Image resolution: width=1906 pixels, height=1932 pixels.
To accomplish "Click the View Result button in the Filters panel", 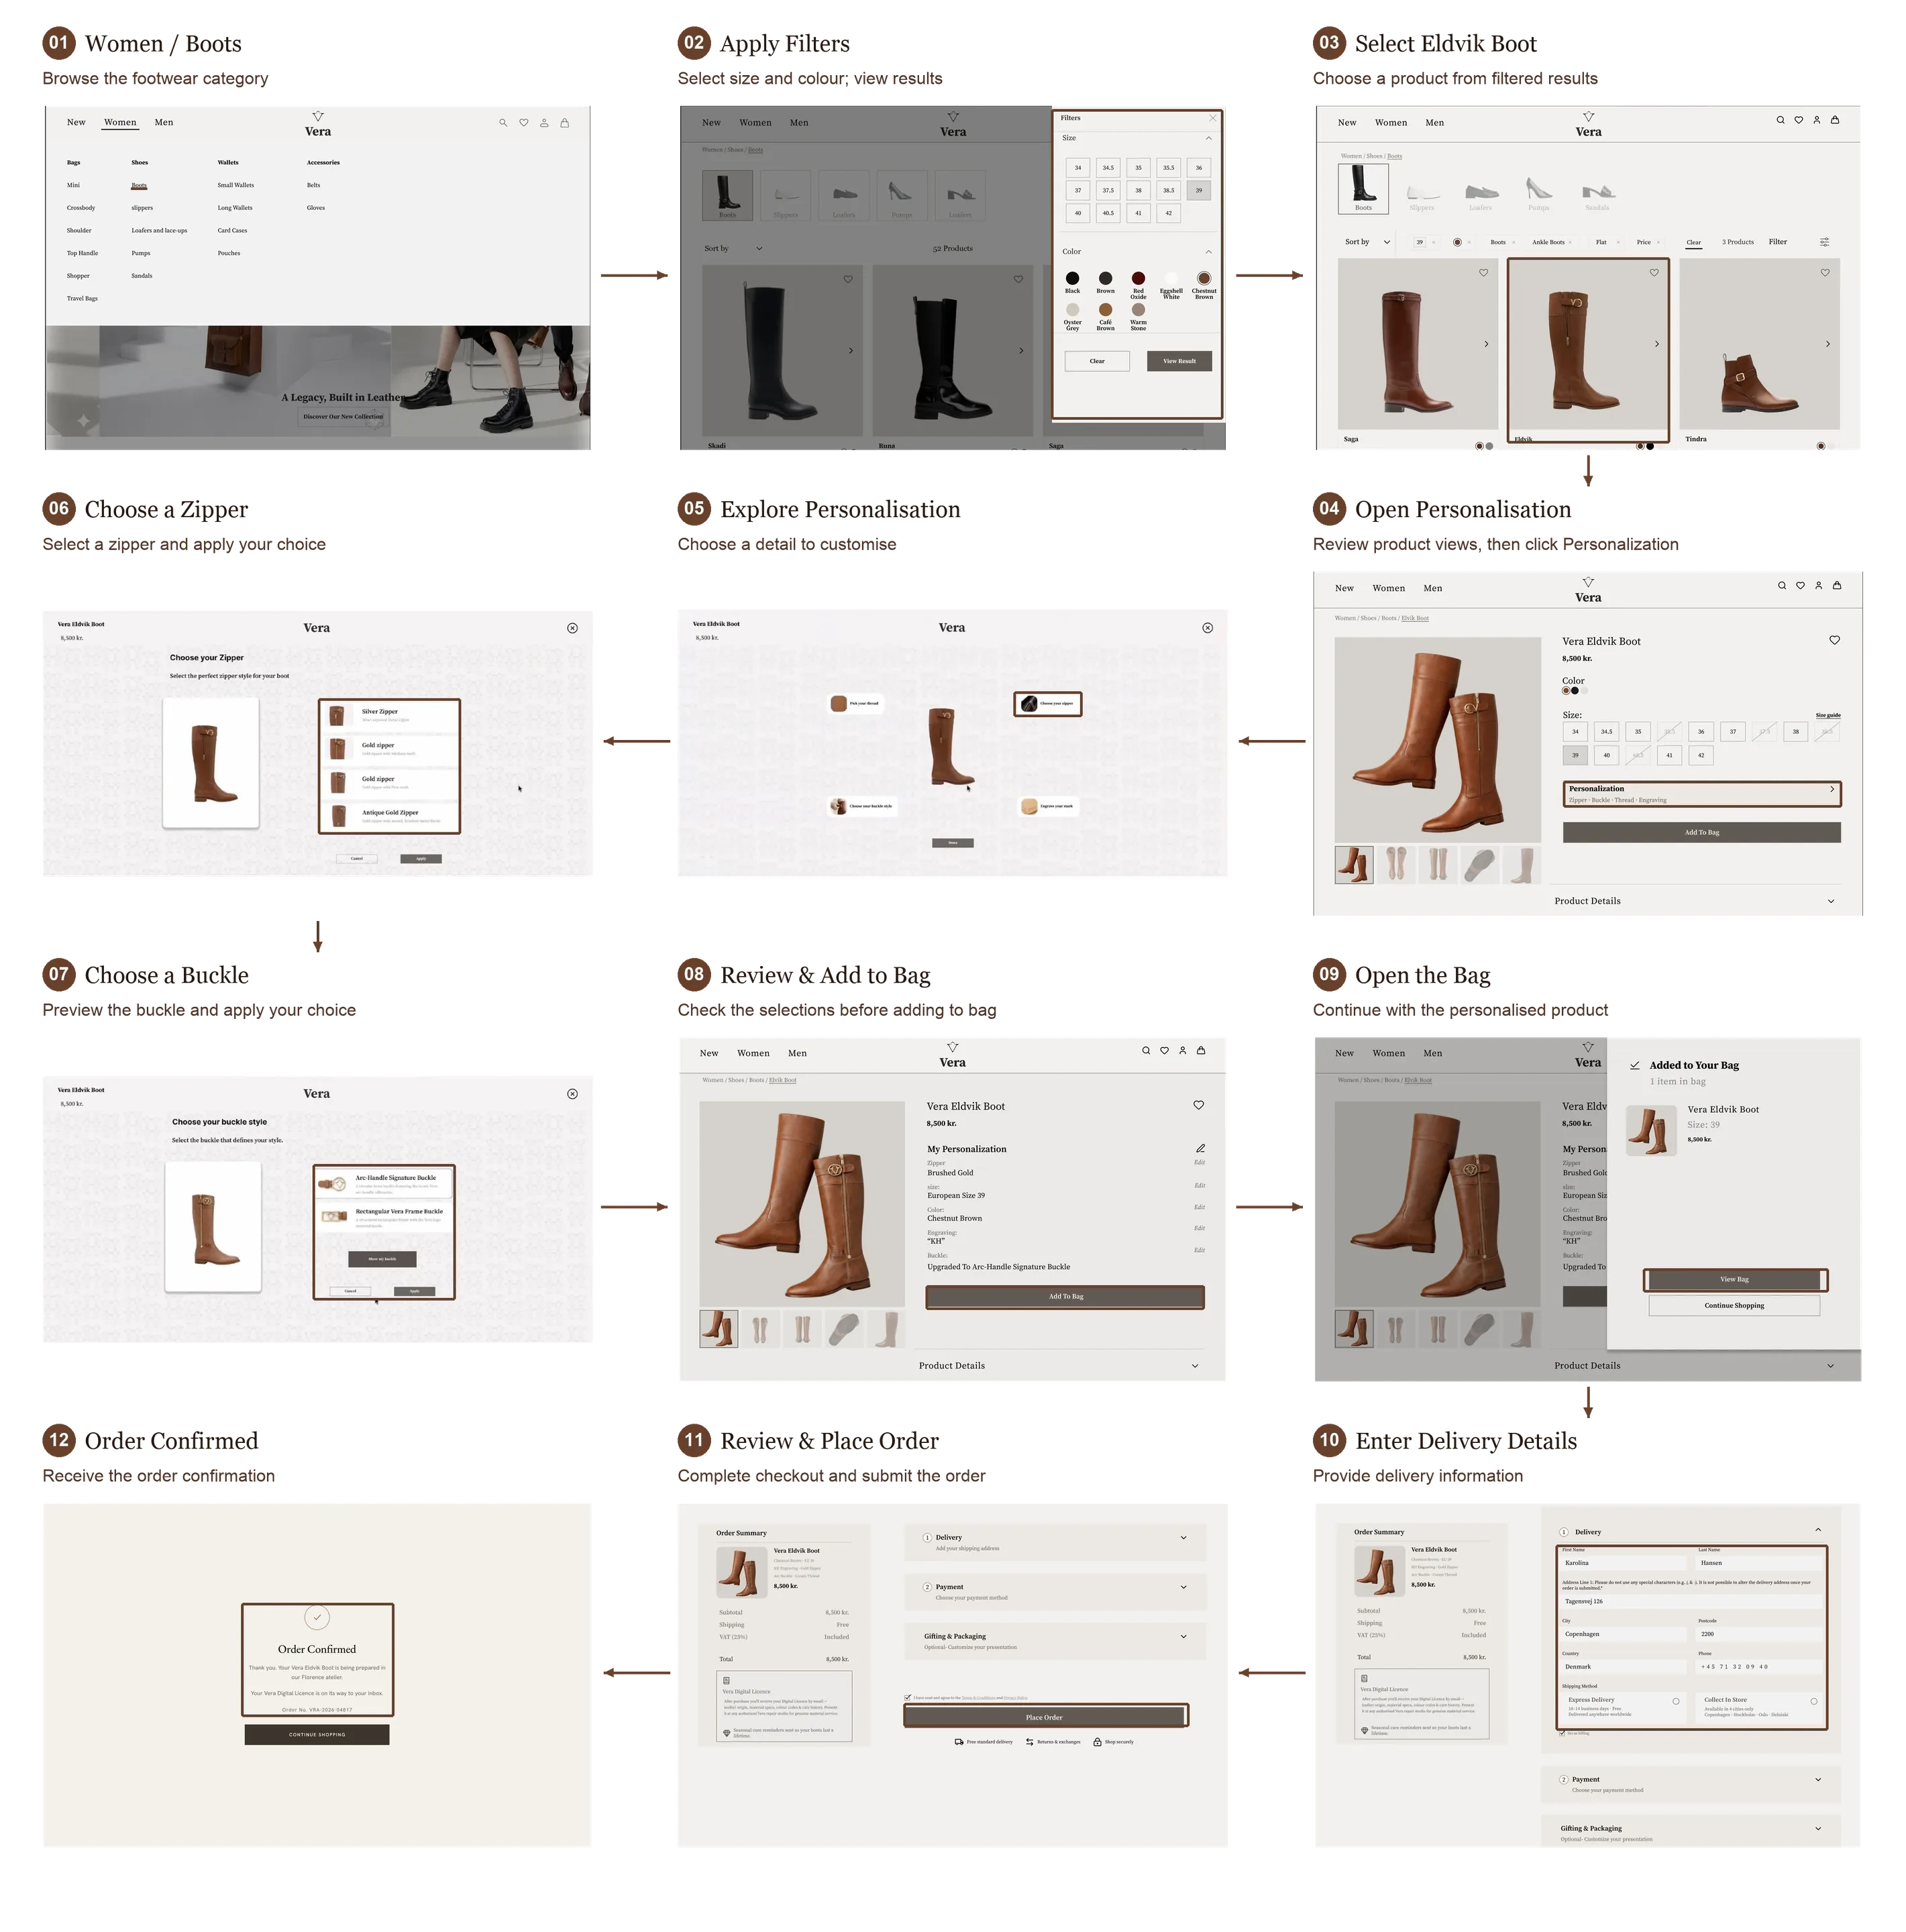I will [x=1179, y=361].
